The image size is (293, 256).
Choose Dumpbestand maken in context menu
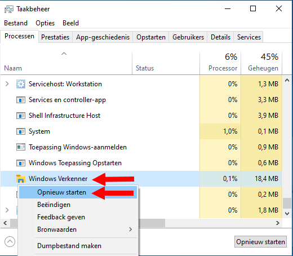(x=78, y=246)
